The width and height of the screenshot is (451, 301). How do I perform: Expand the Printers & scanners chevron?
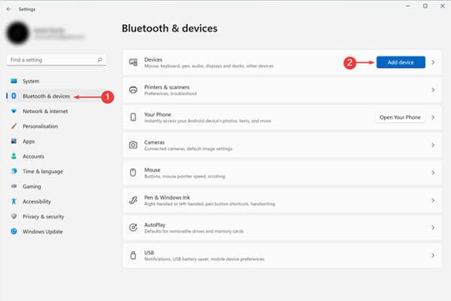433,90
